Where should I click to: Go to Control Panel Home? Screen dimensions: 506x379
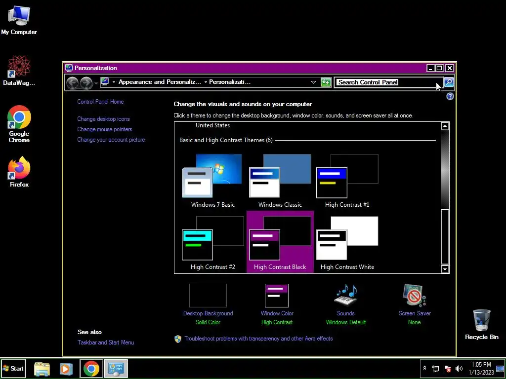point(100,102)
